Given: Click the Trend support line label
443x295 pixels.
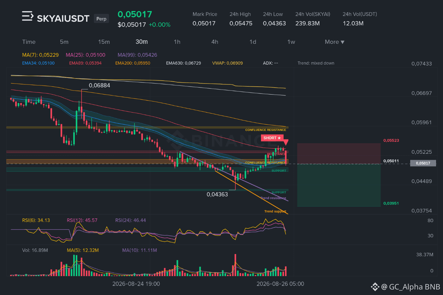Looking at the screenshot, I should point(275,211).
